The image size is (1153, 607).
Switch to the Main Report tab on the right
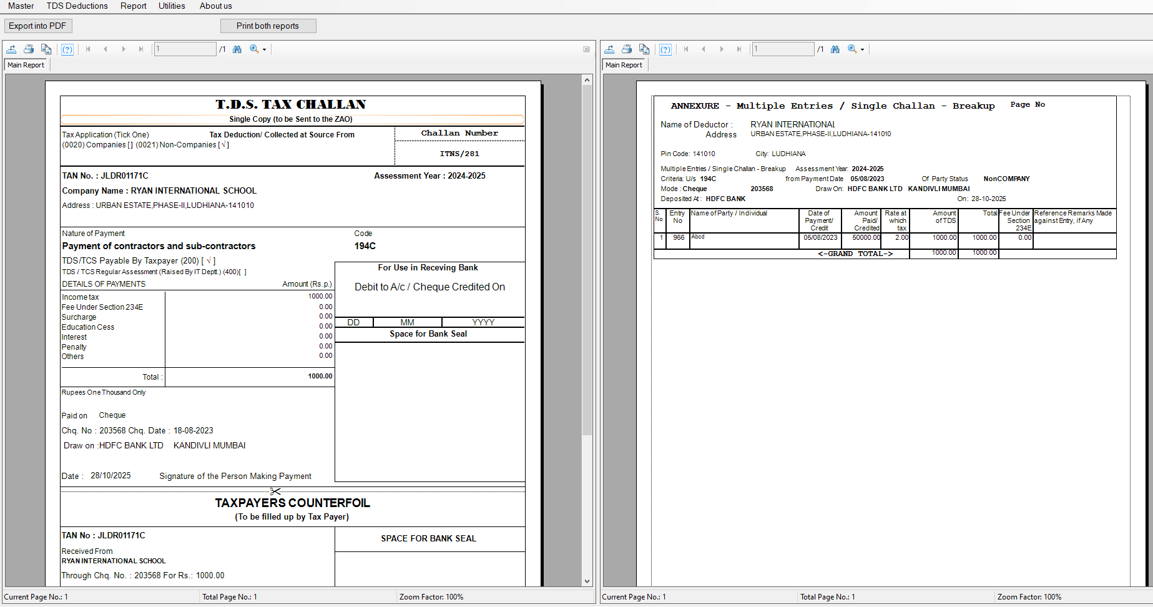tap(623, 64)
